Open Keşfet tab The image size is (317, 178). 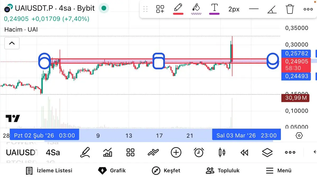click(166, 171)
